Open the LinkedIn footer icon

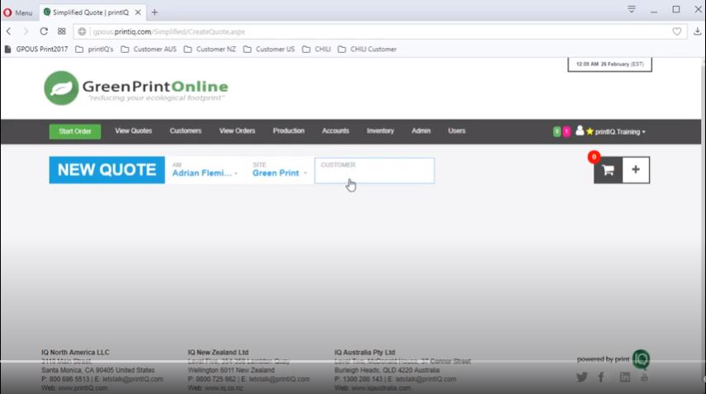(x=624, y=377)
